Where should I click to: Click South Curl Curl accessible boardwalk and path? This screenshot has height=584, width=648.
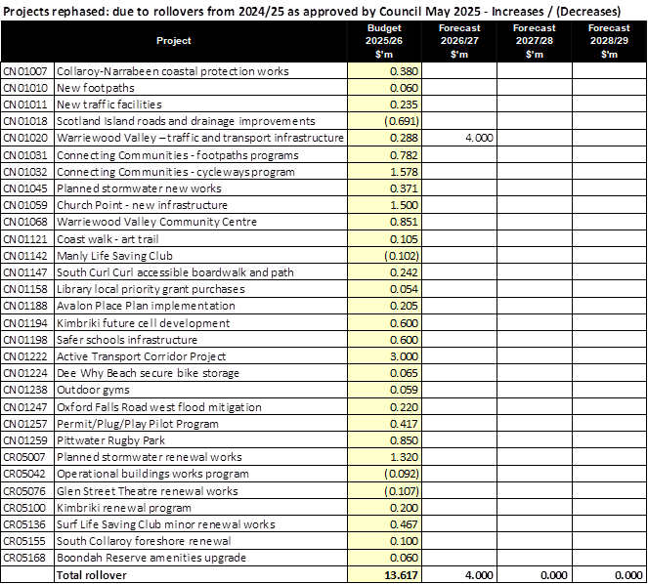175,272
